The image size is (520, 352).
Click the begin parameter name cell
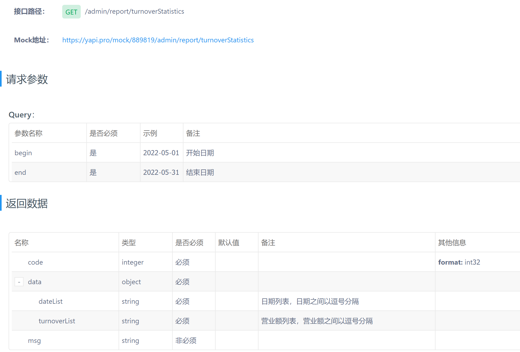click(23, 153)
